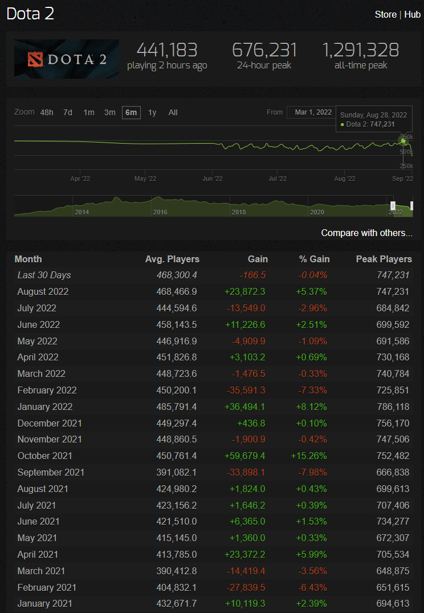Click the Gain column header

(258, 259)
